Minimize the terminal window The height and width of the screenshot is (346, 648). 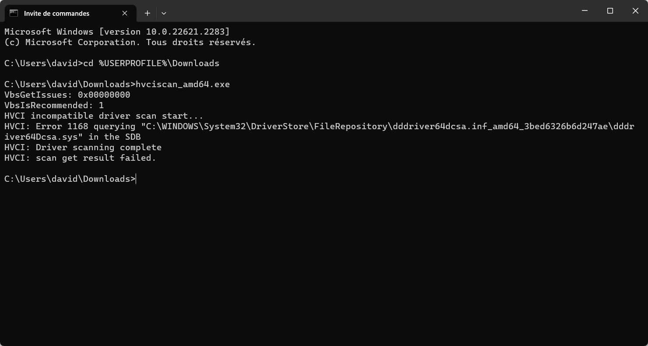tap(585, 11)
